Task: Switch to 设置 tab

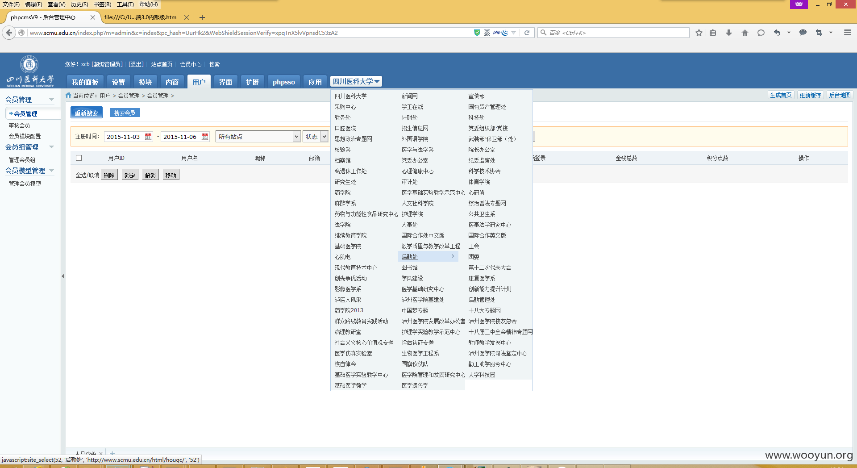Action: tap(119, 82)
